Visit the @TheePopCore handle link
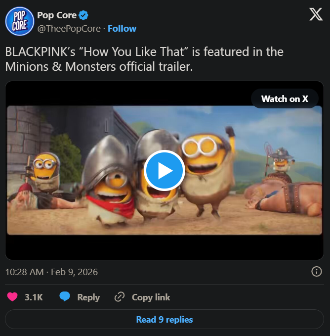Viewport: 330px width, 336px height. (x=70, y=28)
